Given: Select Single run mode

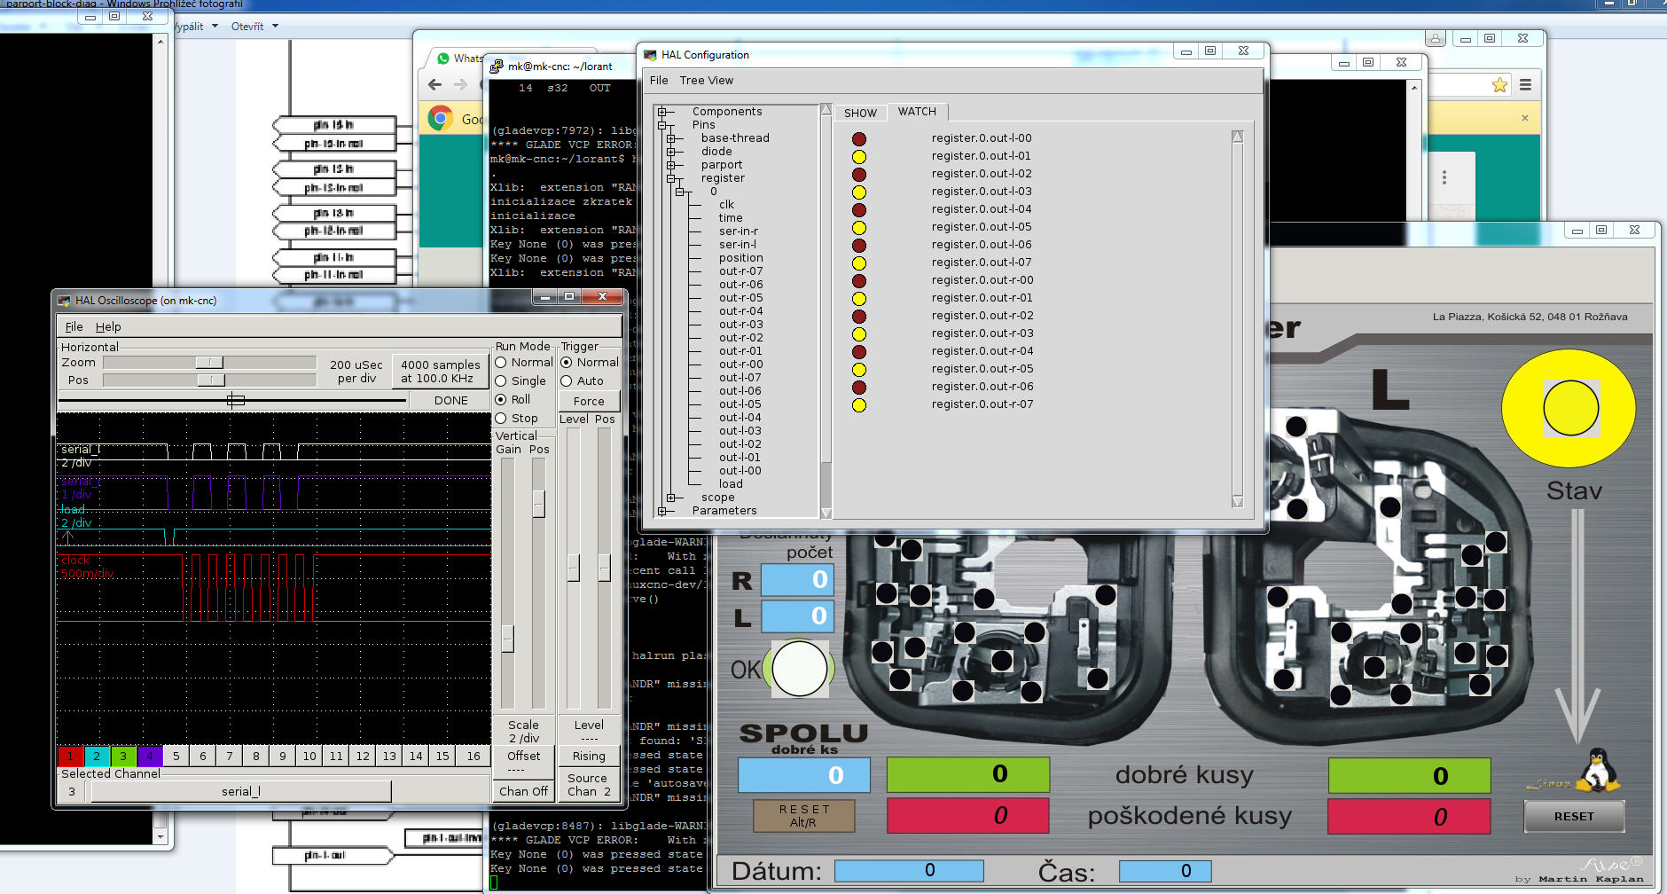Looking at the screenshot, I should [501, 381].
